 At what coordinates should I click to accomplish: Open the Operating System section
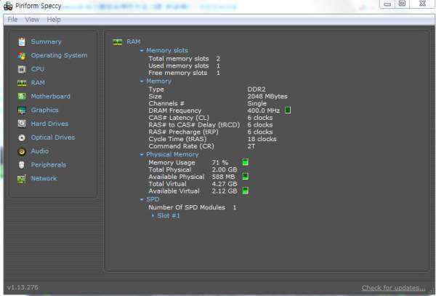(59, 55)
